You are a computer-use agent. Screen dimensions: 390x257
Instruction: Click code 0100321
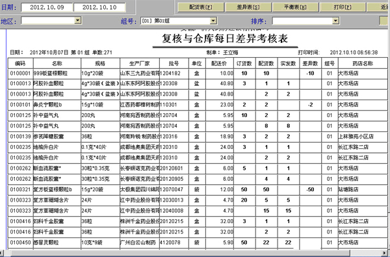click(x=20, y=189)
